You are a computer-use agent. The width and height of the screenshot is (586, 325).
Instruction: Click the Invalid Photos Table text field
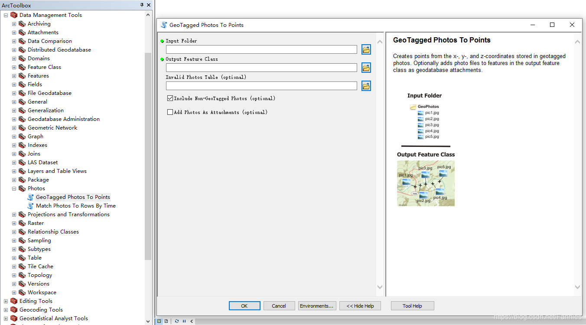point(261,86)
